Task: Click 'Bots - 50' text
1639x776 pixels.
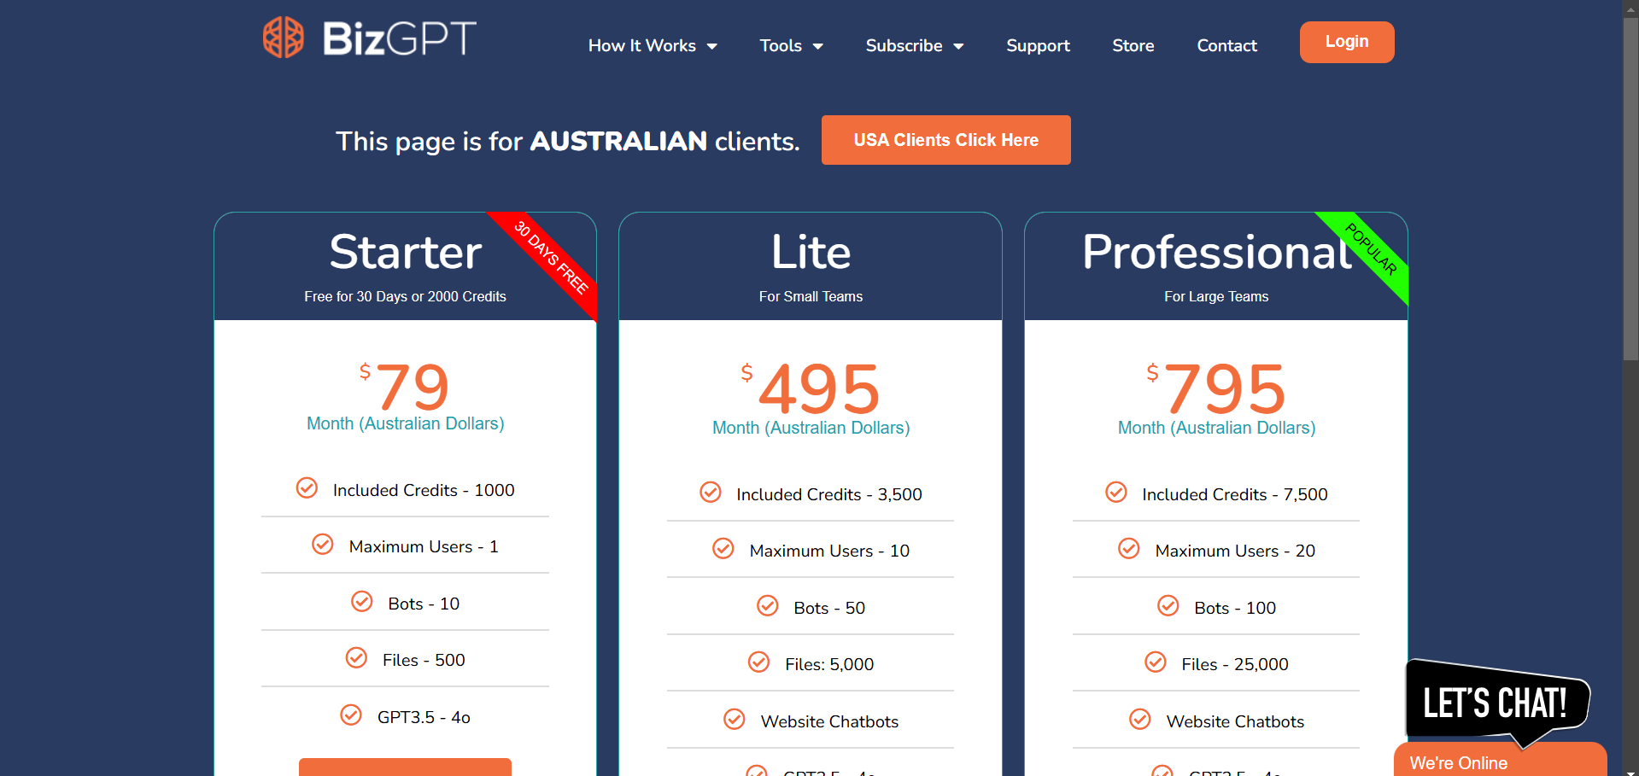Action: coord(829,608)
